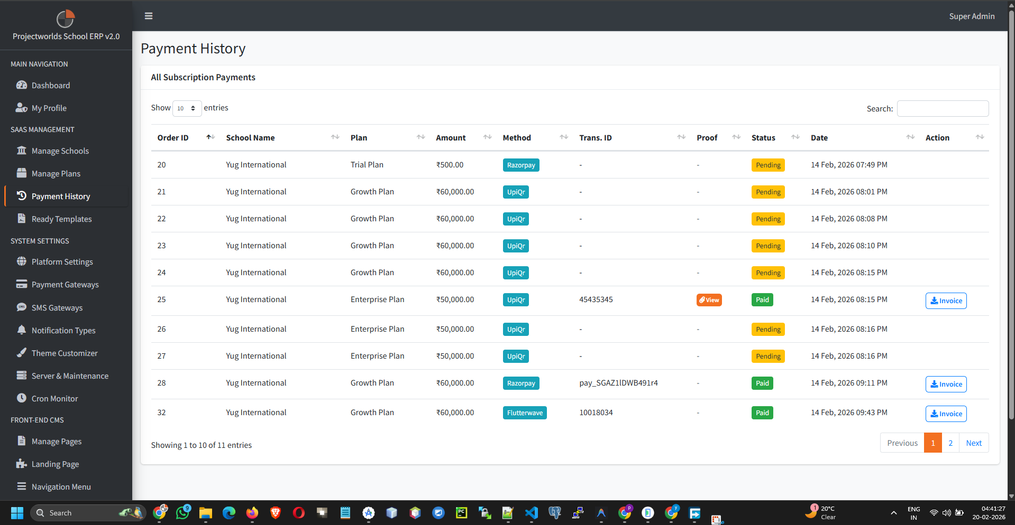Open Notification Types

(62, 330)
